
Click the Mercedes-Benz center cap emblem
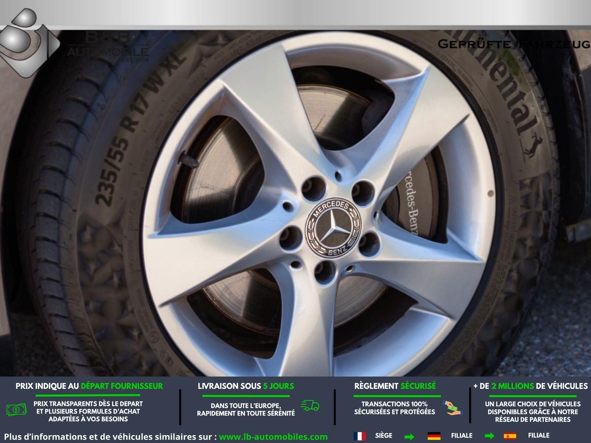tap(333, 227)
